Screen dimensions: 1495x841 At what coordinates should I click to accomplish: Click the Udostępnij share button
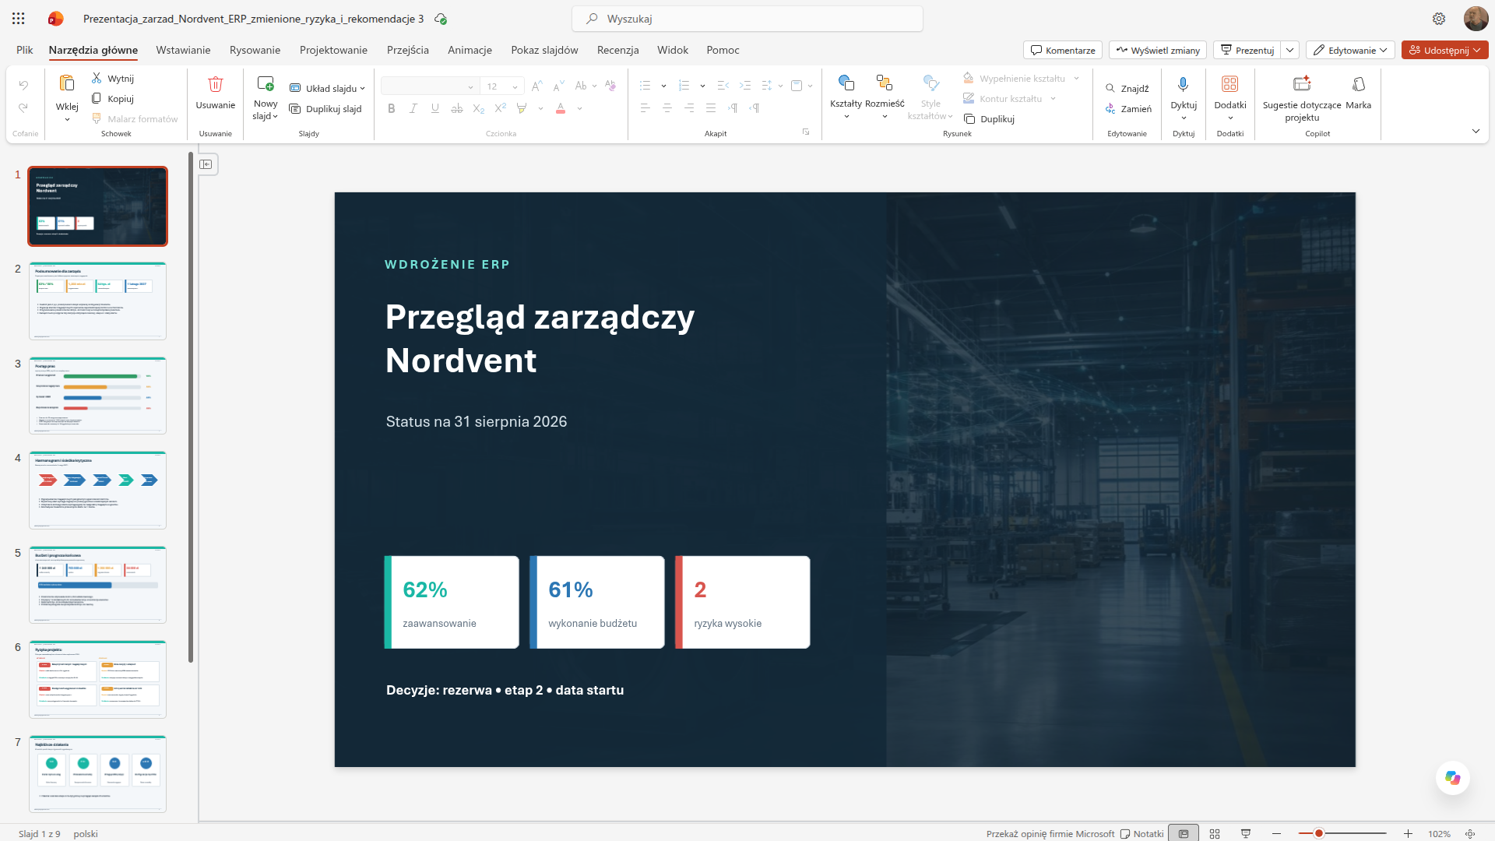point(1445,50)
